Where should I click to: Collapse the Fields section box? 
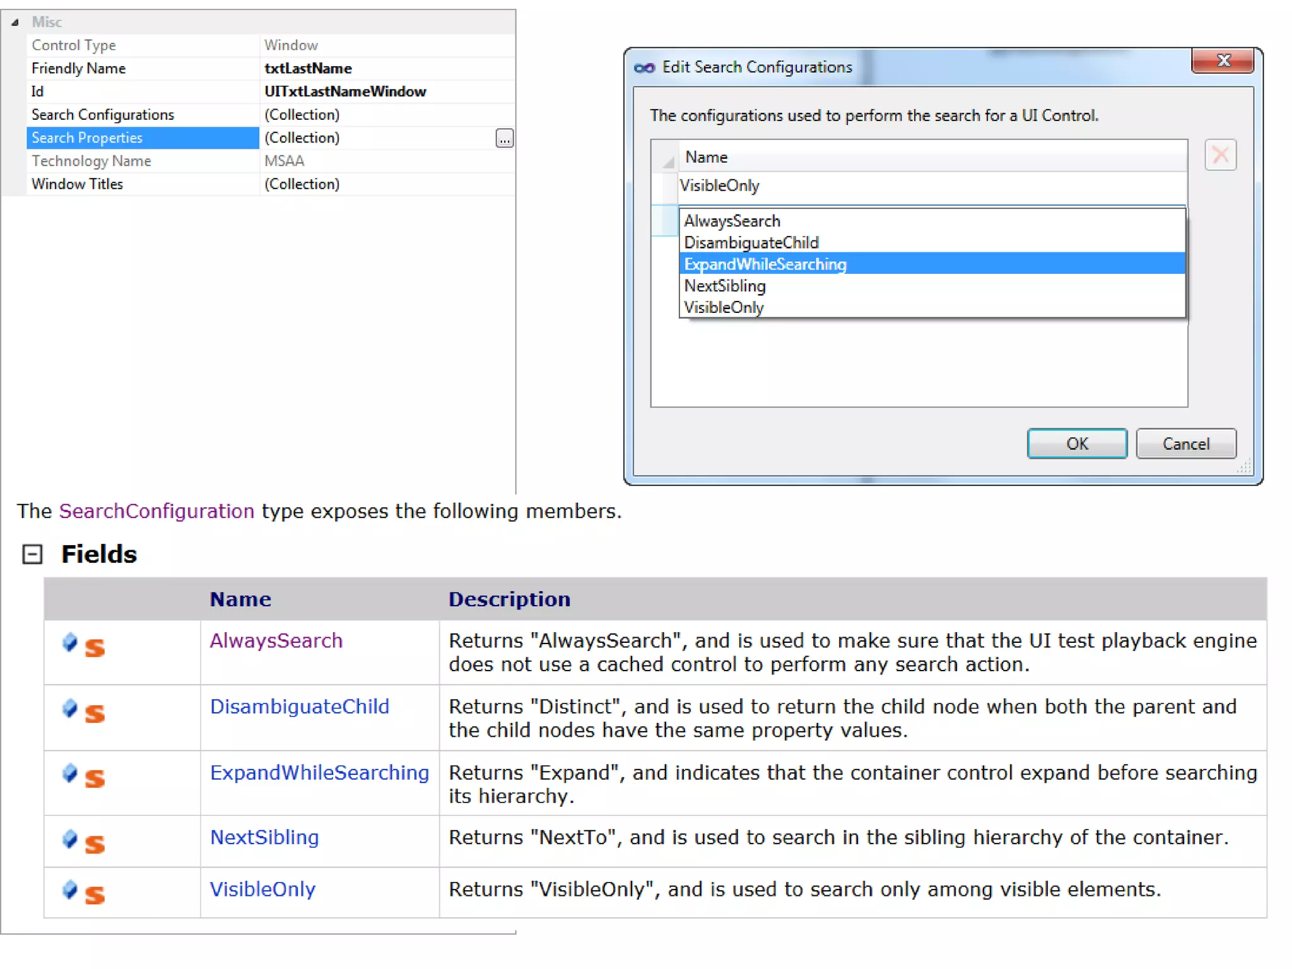coord(32,554)
